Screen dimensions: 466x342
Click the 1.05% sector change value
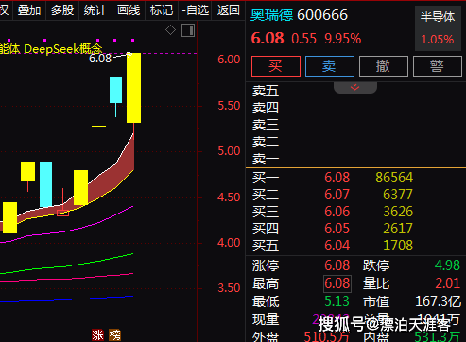(438, 40)
